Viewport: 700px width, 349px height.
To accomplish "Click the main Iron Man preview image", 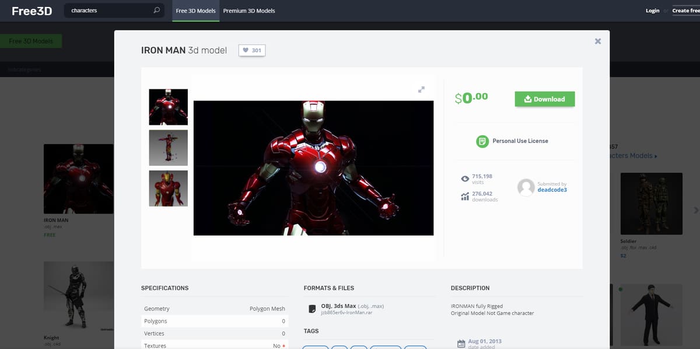I will (313, 168).
